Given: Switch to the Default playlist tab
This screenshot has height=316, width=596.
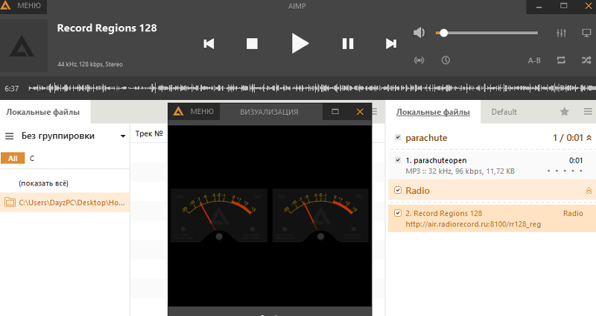Looking at the screenshot, I should [x=504, y=113].
